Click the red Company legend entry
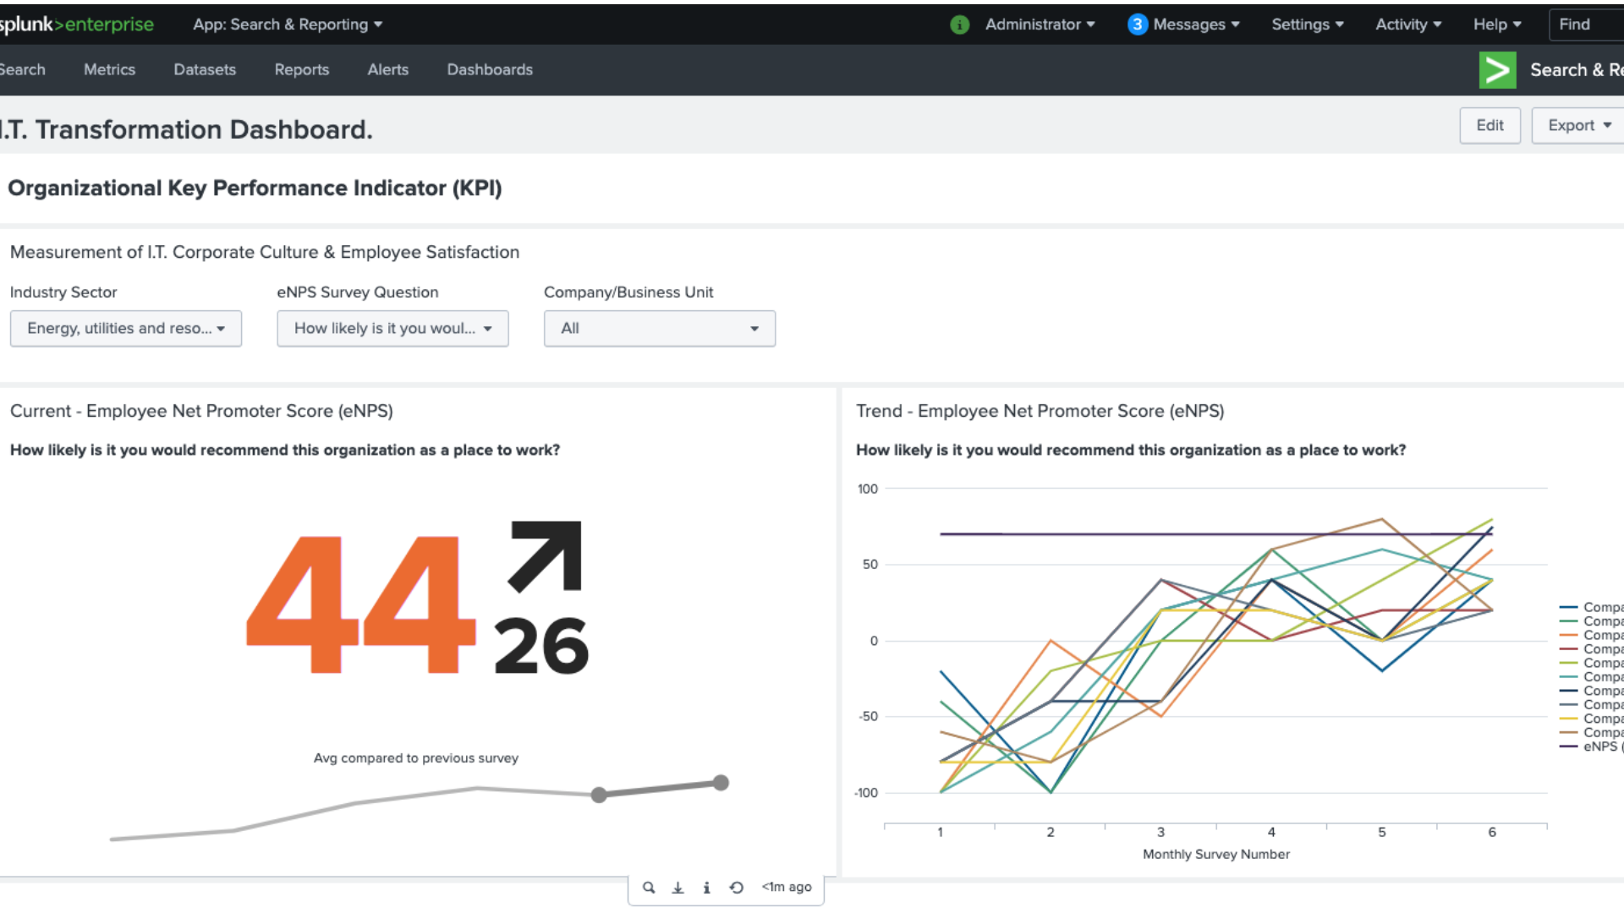The image size is (1624, 913). (x=1591, y=649)
